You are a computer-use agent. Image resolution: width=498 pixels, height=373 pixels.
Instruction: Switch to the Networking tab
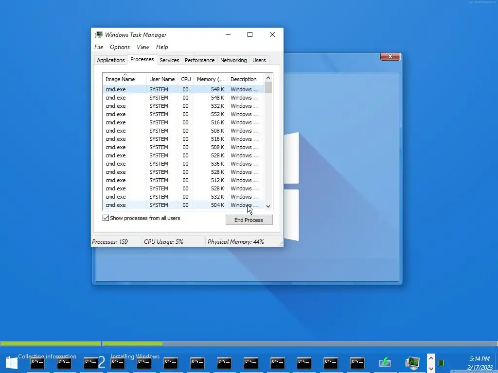point(233,60)
